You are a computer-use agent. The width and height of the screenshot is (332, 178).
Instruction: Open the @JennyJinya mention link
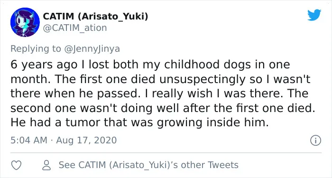tap(92, 49)
